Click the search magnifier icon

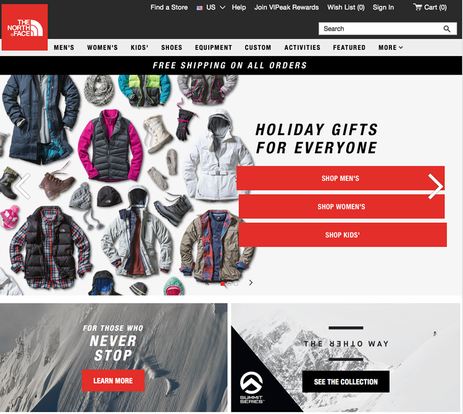click(447, 29)
